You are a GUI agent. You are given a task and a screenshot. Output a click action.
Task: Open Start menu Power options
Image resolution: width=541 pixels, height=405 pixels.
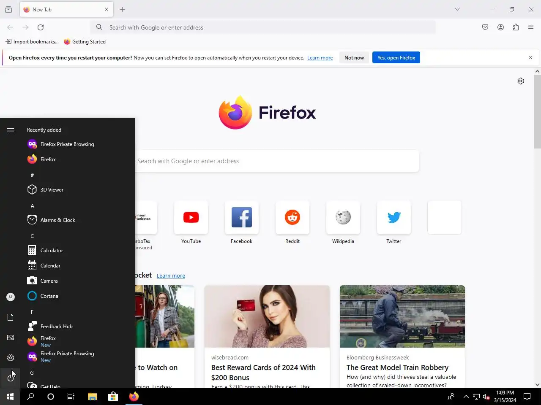pos(11,378)
